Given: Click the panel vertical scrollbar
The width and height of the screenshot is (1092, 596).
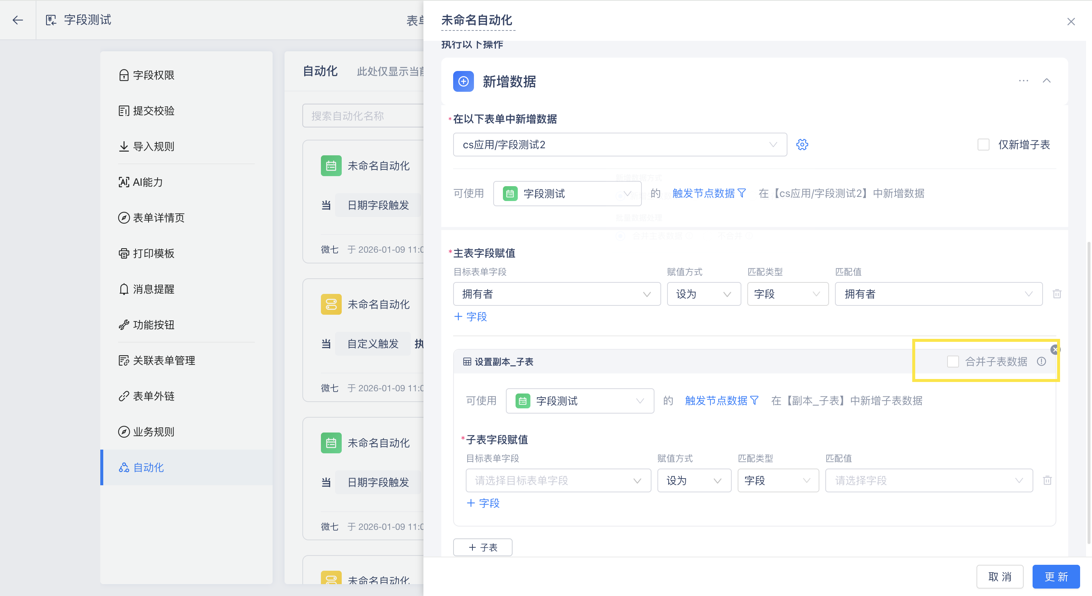Looking at the screenshot, I should coord(1088,392).
